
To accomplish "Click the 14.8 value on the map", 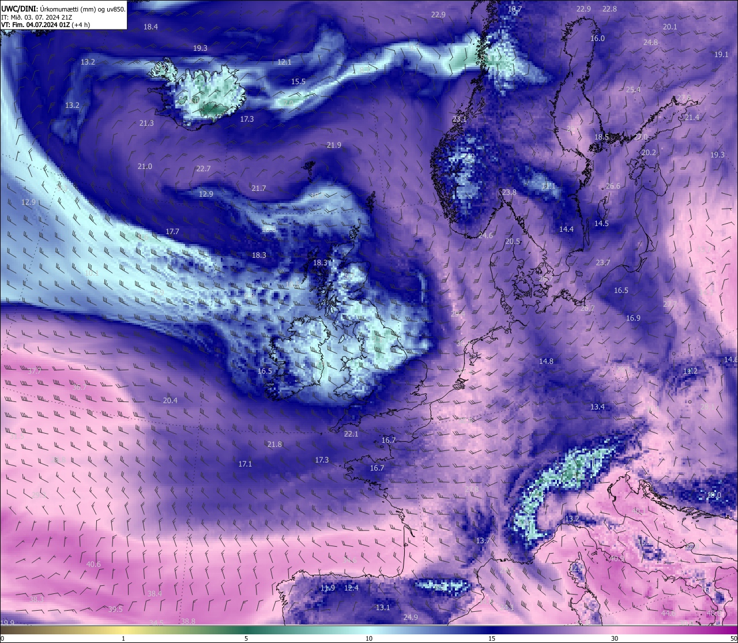I will (546, 361).
